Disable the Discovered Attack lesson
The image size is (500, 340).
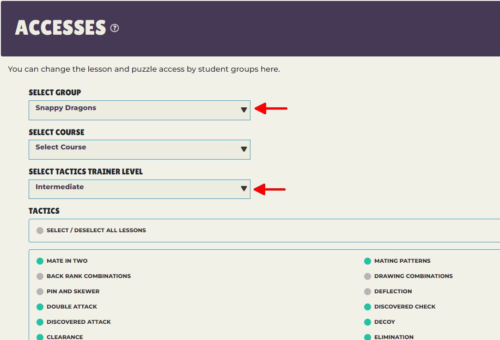(x=40, y=322)
